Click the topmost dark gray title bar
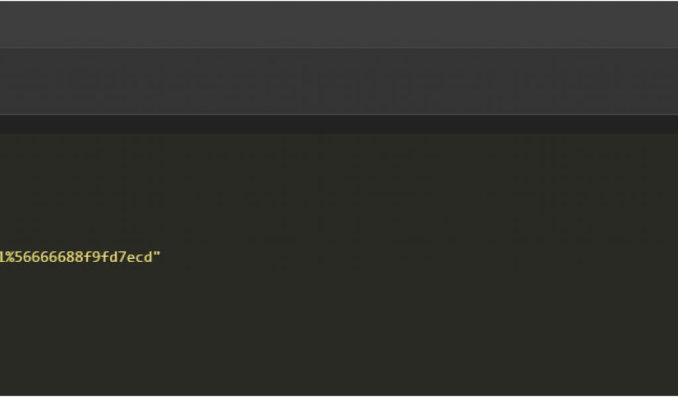Viewport: 678px width, 397px height. [339, 23]
